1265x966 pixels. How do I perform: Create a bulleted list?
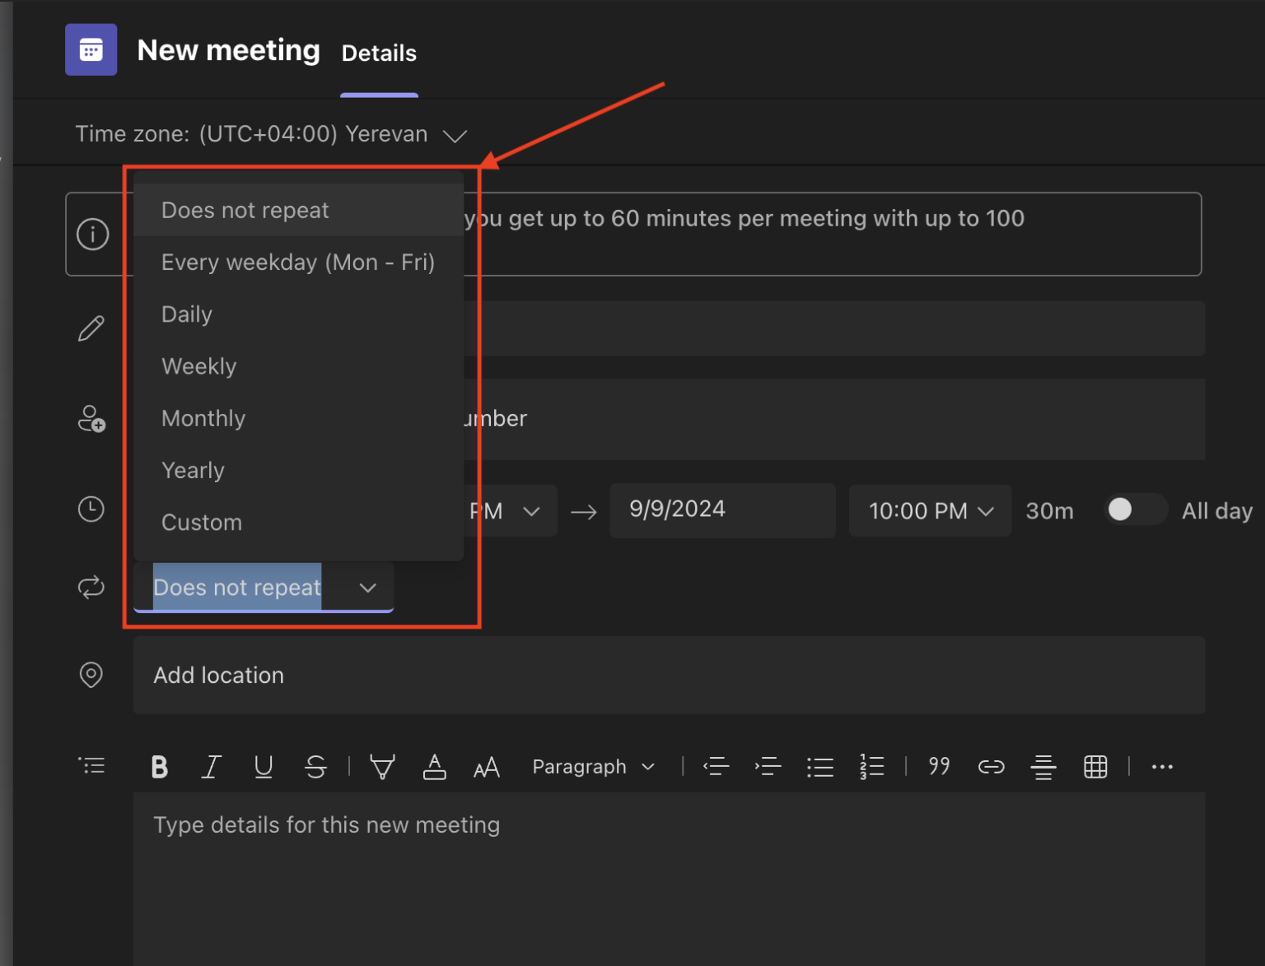(820, 766)
